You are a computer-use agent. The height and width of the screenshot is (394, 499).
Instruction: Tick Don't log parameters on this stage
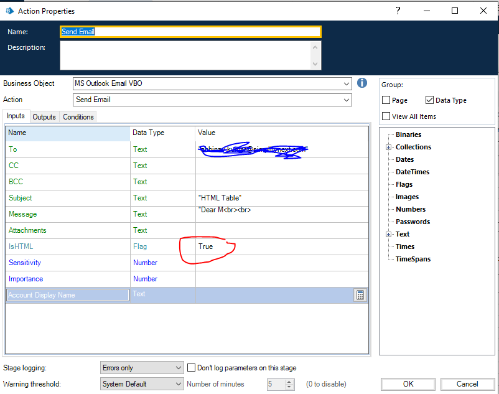coord(191,368)
